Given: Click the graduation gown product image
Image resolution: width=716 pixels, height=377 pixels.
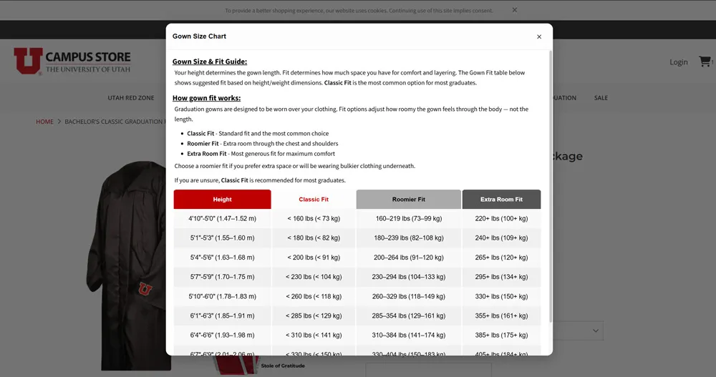Looking at the screenshot, I should coord(130,265).
